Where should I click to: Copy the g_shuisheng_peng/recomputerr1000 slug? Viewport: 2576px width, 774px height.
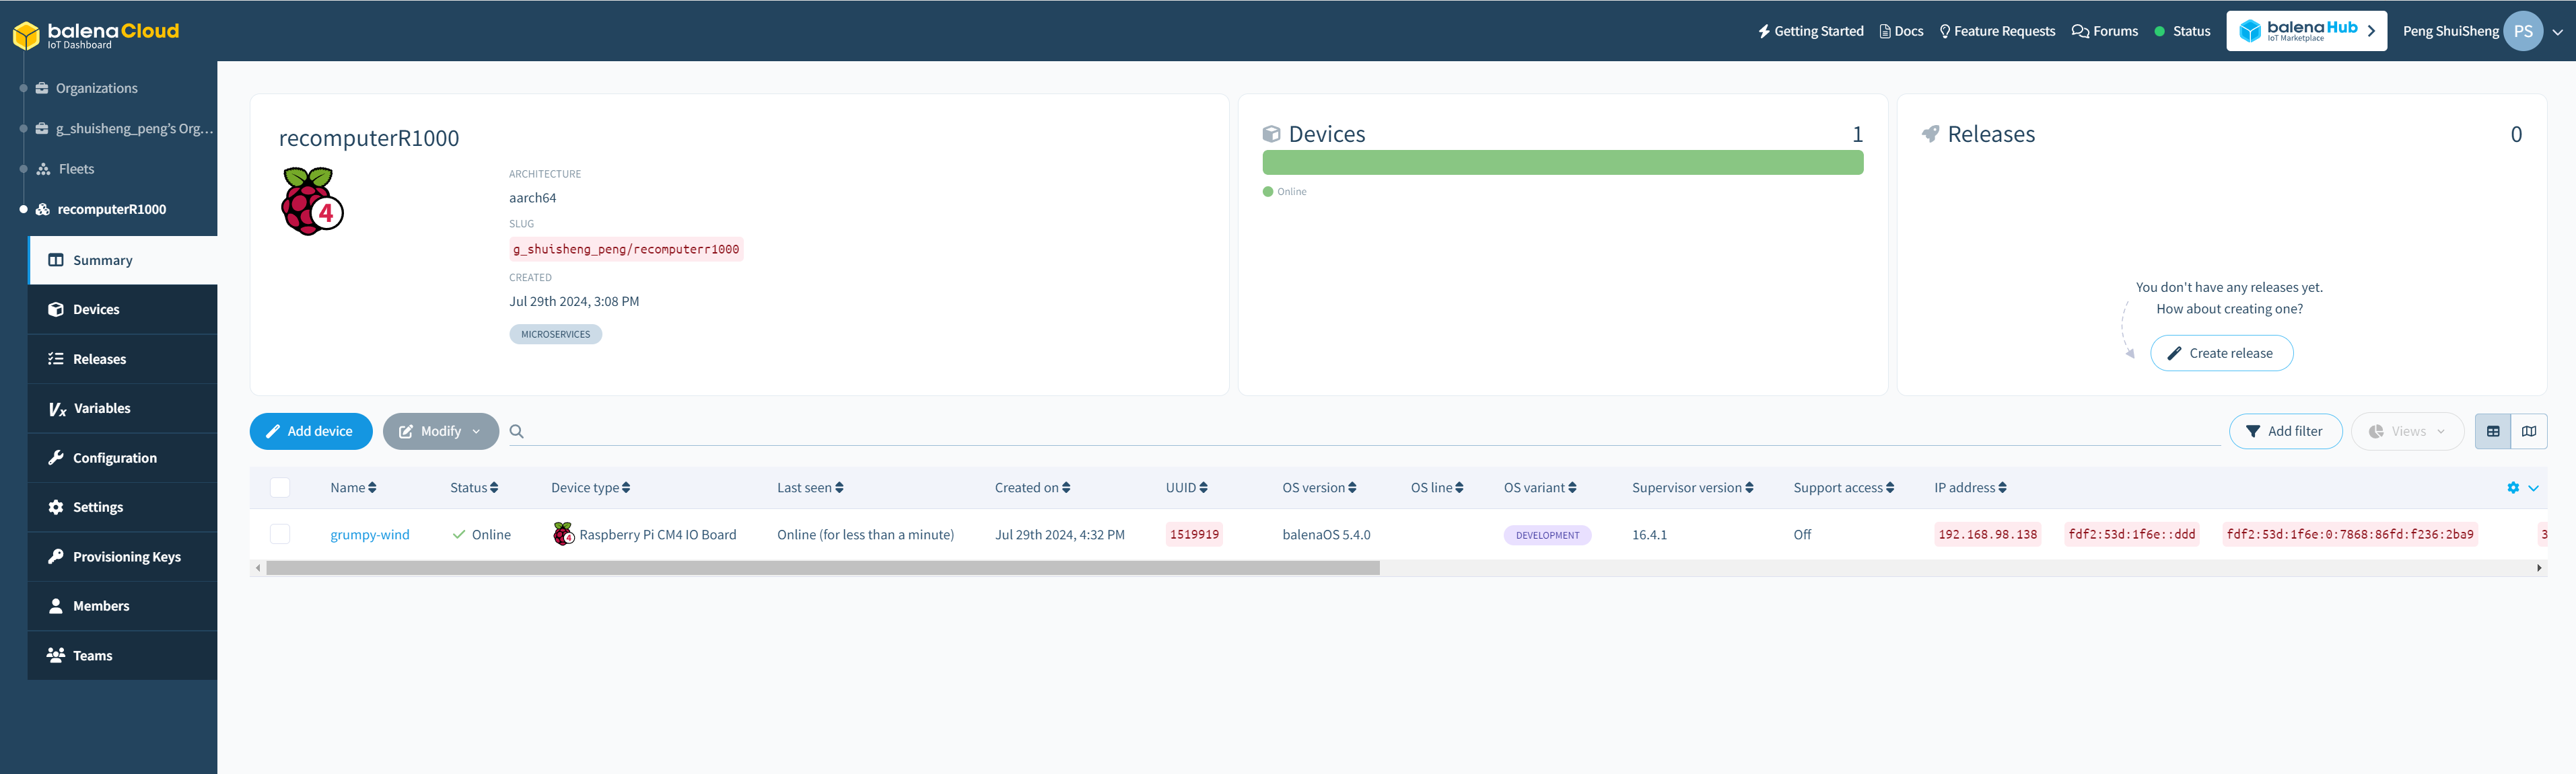626,249
